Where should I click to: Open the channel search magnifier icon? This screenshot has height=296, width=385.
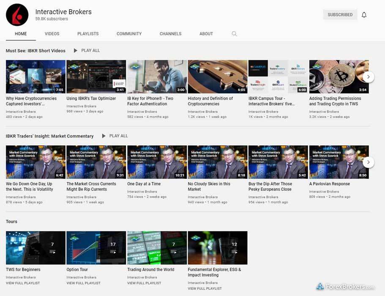tap(234, 34)
